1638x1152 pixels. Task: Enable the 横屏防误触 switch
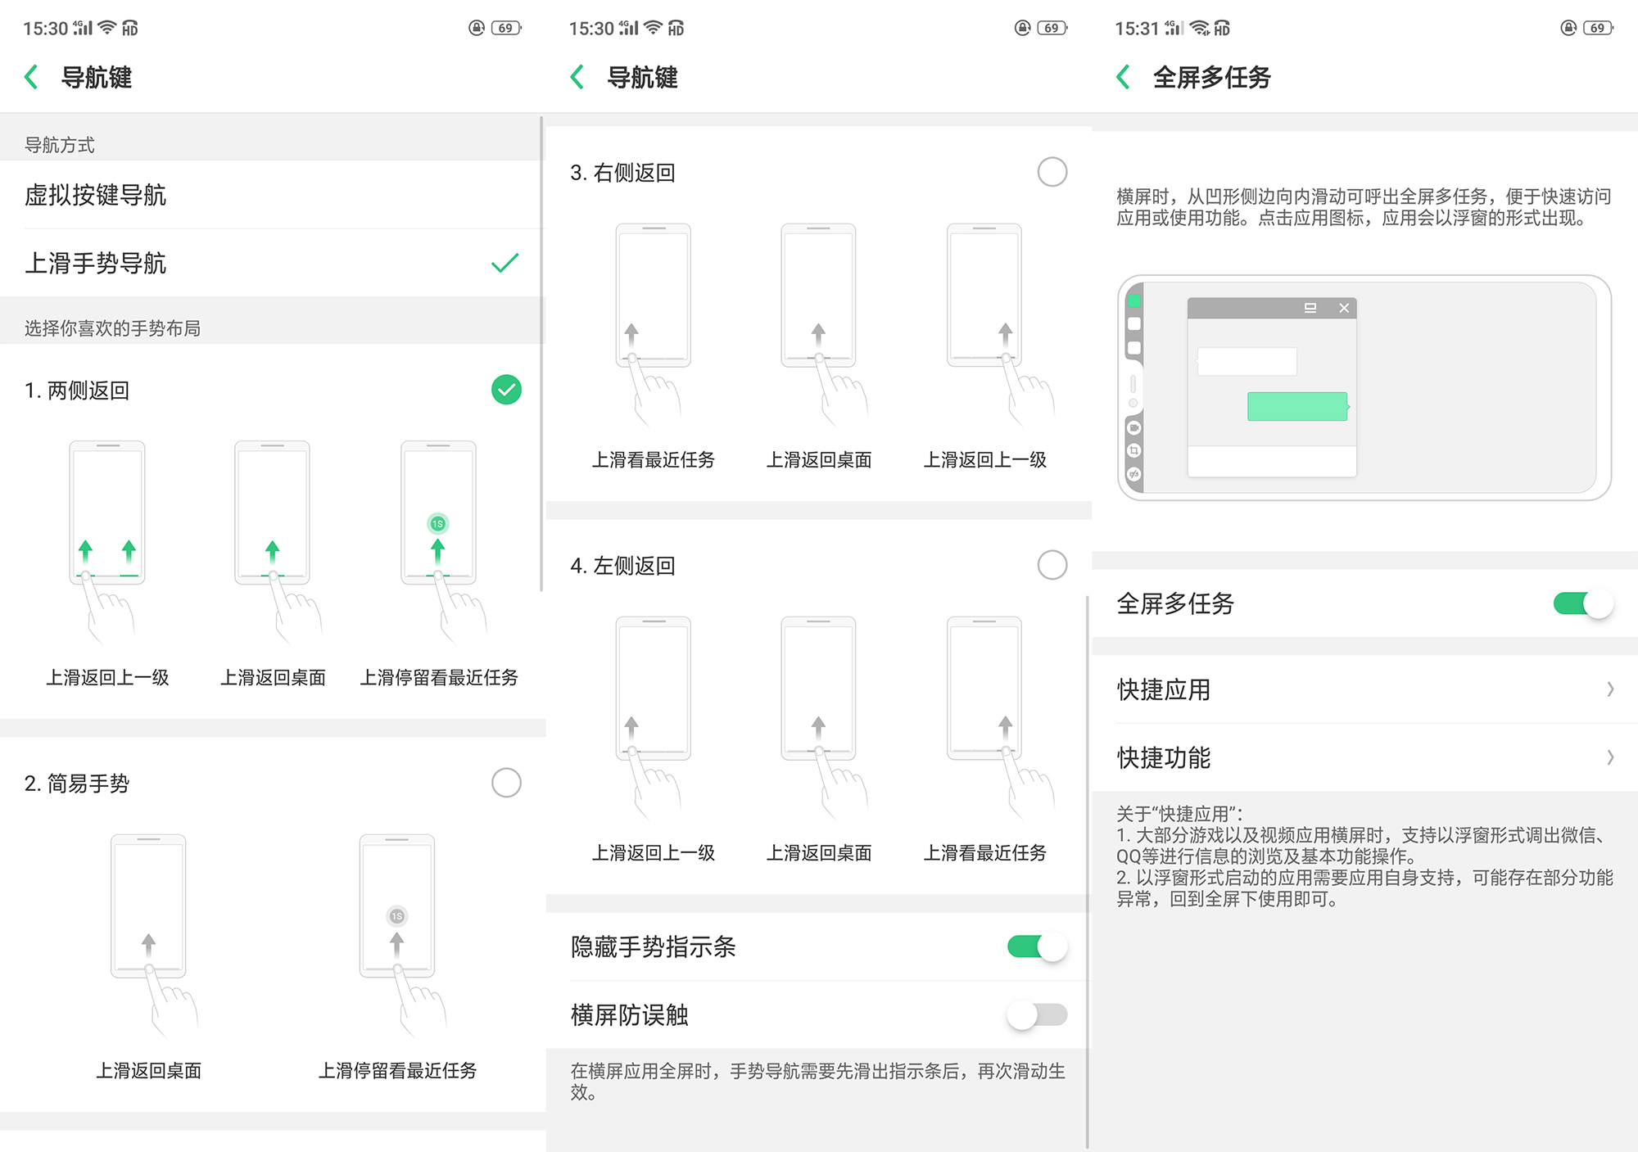click(1035, 1015)
